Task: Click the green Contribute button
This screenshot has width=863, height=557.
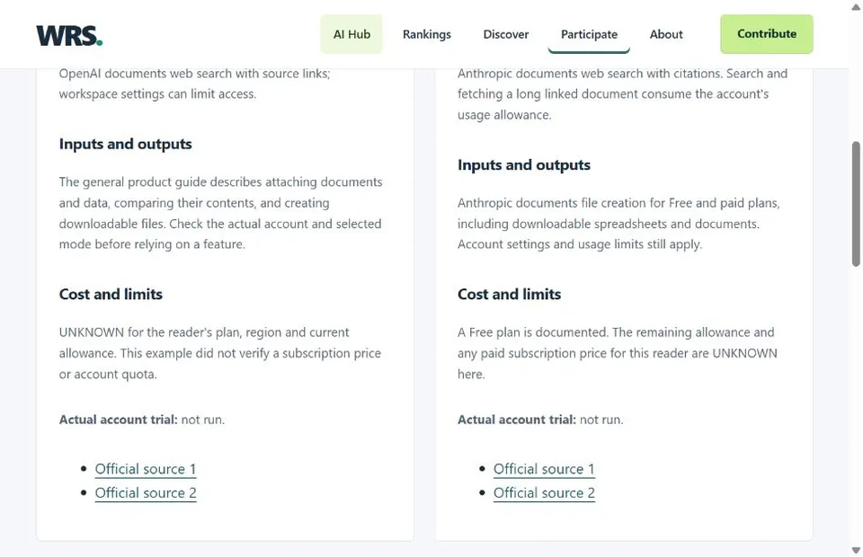Action: (767, 34)
